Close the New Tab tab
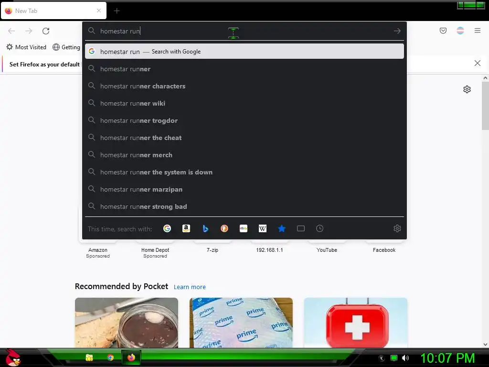This screenshot has height=367, width=489. pyautogui.click(x=99, y=11)
